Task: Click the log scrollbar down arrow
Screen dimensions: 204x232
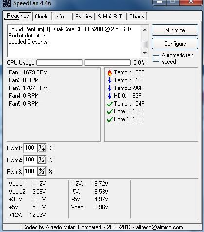Action: click(145, 53)
